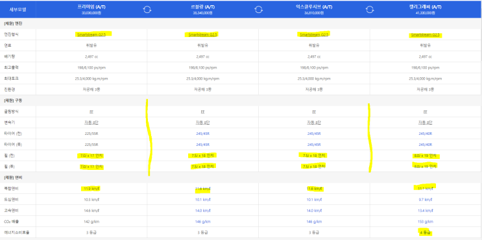Screen dimensions: 482x240
Task: Click the CO₂ 배출 row label
Action: click(11, 222)
